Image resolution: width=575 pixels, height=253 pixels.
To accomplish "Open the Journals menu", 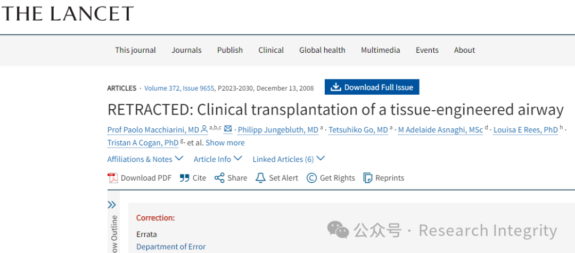I will (186, 50).
